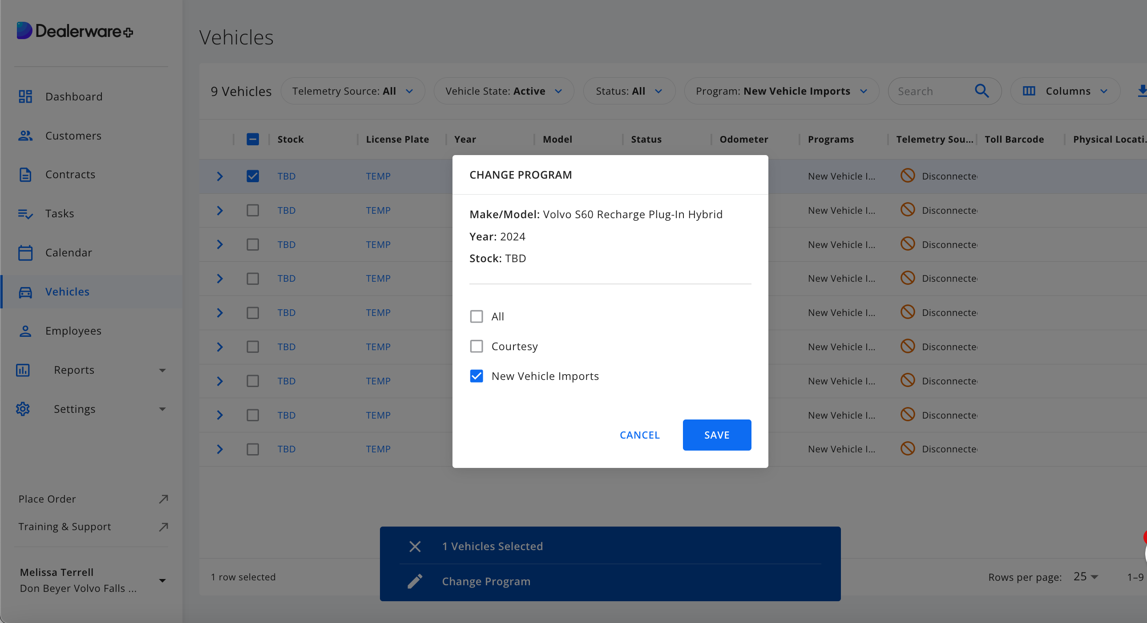Go to Customers in the sidebar

tap(73, 136)
